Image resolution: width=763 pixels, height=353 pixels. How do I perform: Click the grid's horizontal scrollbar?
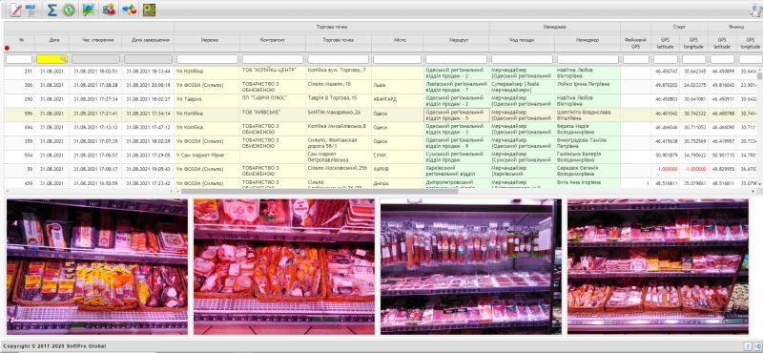[319, 192]
